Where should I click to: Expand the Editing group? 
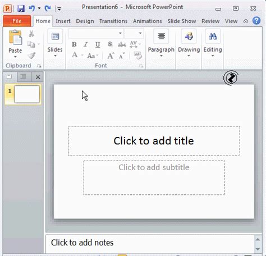pyautogui.click(x=213, y=44)
